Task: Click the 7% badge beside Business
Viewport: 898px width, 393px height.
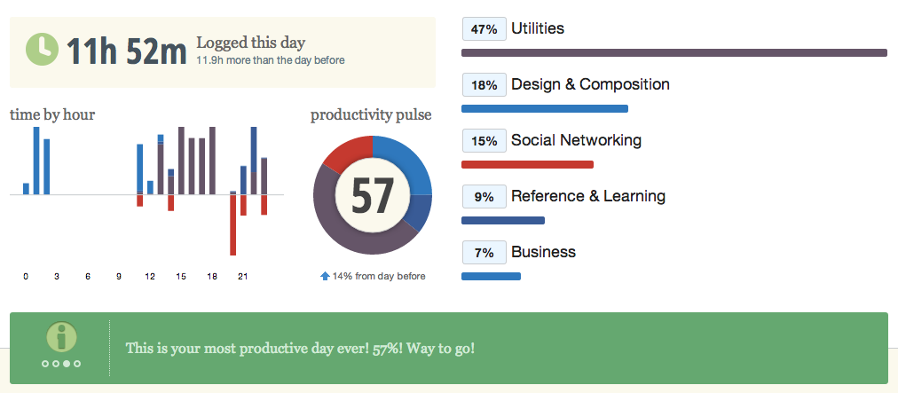Action: (x=484, y=253)
